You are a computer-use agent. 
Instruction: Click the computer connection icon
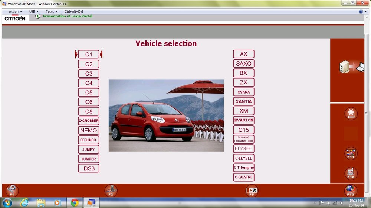[352, 67]
